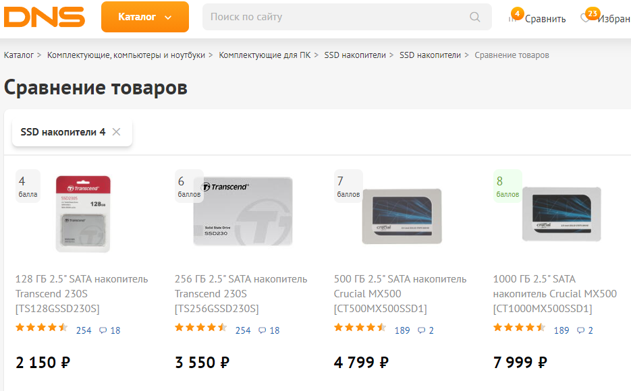This screenshot has width=631, height=391.
Task: Open the 1000 ГБ Crucial MX500 product title
Action: pos(555,294)
